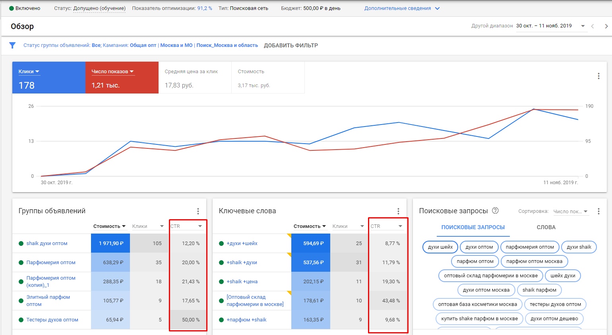Click the Стоимость cell 594,69 ₽
The height and width of the screenshot is (335, 612).
coord(311,243)
